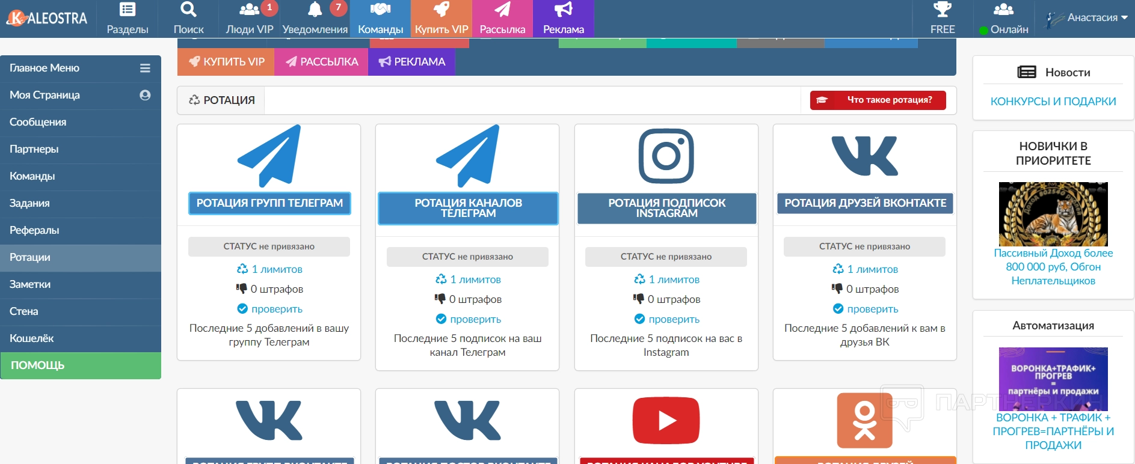Viewport: 1135px width, 464px height.
Task: Click проверить in Telegram groups card
Action: pos(269,309)
